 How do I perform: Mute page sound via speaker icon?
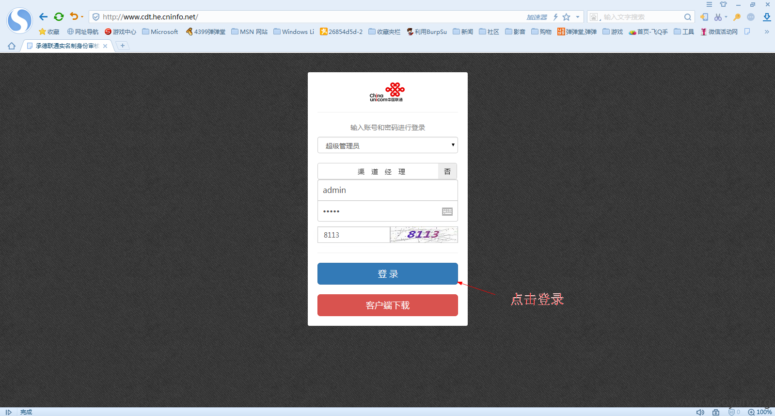700,412
